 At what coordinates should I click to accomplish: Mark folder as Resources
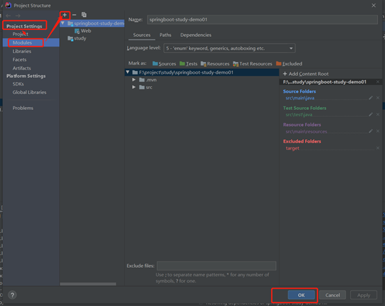coord(215,64)
